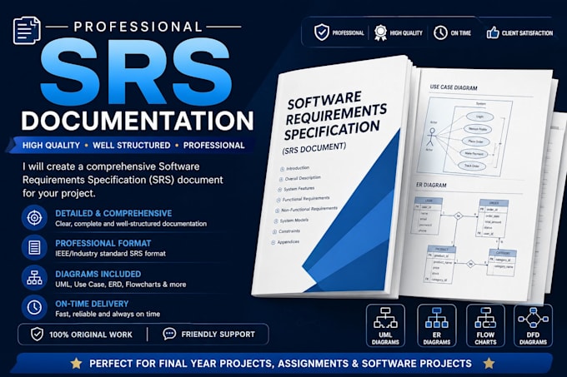567x377 pixels.
Task: Click the right gold star in bottom banner
Action: (489, 363)
